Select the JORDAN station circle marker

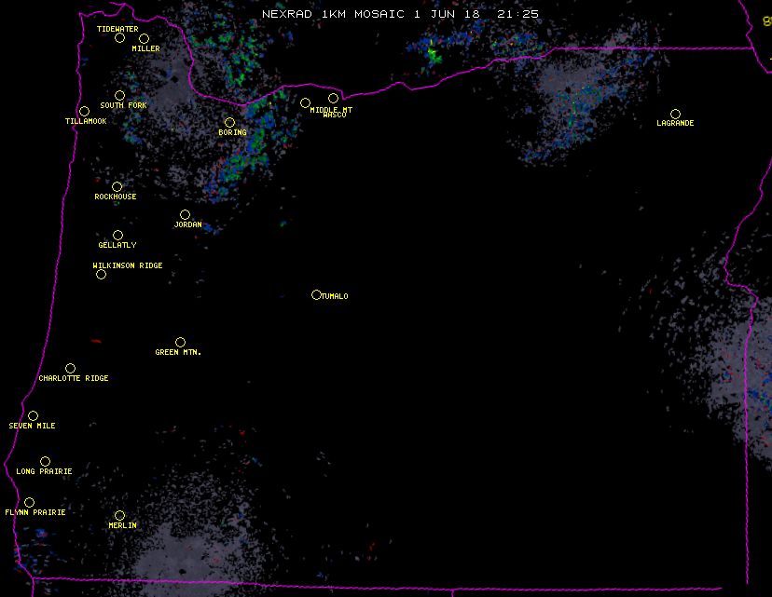(185, 214)
